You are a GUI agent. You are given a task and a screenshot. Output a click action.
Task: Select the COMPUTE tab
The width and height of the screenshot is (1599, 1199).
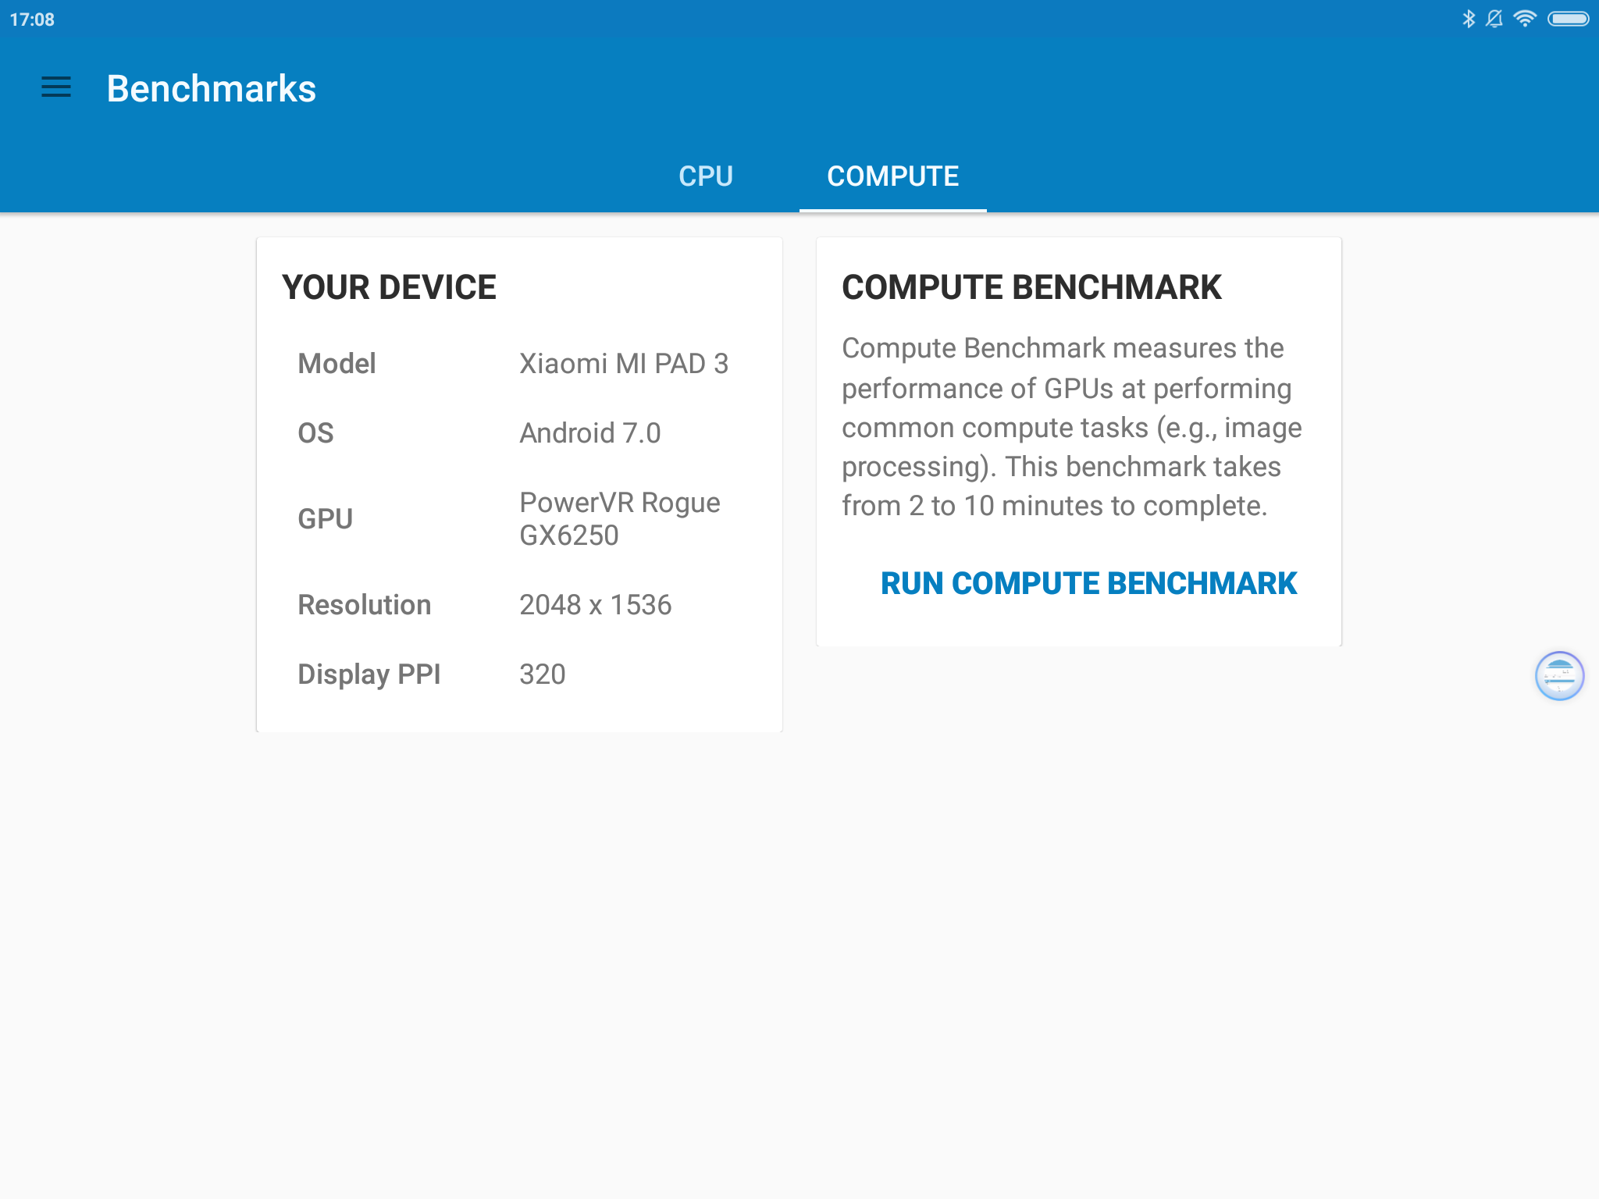(x=892, y=176)
